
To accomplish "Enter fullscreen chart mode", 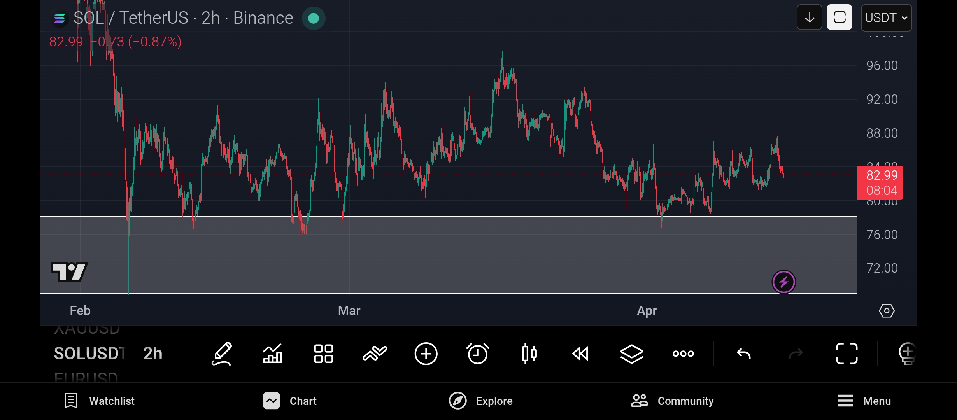I will click(x=847, y=353).
